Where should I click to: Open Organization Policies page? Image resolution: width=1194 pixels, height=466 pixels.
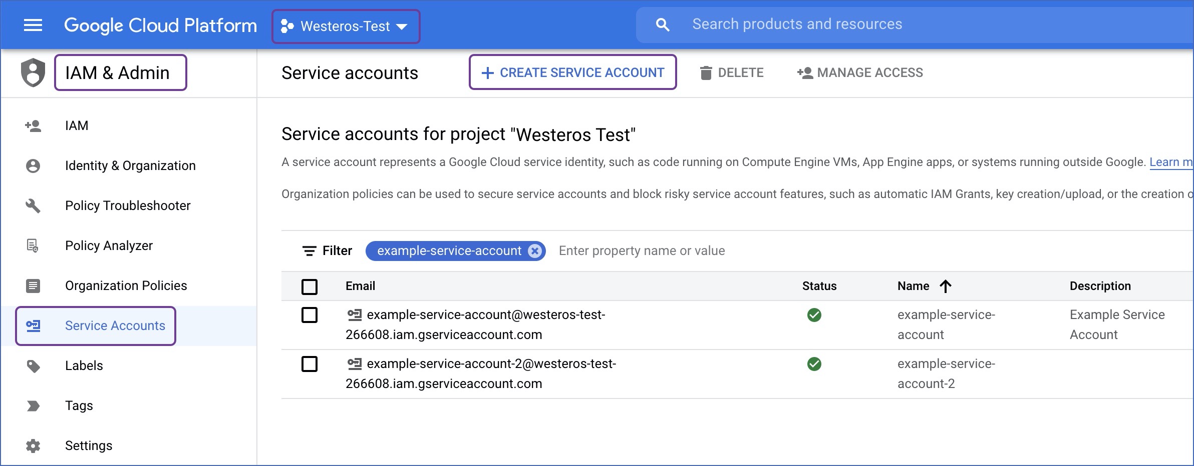coord(126,285)
